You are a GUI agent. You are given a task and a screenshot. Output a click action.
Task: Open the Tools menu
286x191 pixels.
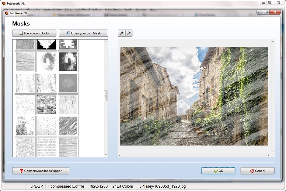(128, 9)
